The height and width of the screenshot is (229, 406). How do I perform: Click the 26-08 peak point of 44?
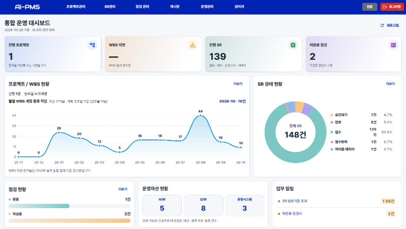pos(200,115)
